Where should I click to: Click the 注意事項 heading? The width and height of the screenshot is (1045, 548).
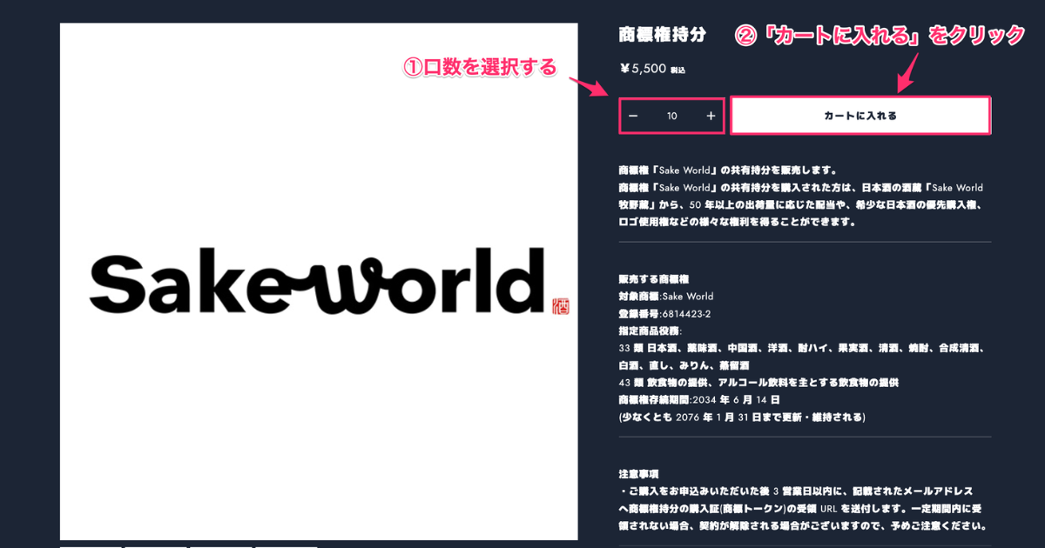pos(638,474)
